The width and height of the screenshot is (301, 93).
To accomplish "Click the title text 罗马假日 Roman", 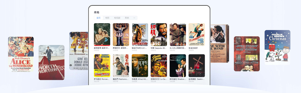I will [102, 79].
